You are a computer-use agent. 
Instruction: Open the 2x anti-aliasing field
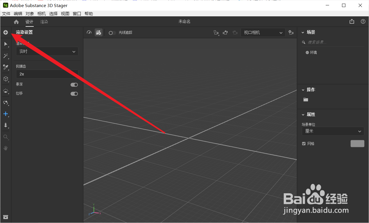click(47, 74)
